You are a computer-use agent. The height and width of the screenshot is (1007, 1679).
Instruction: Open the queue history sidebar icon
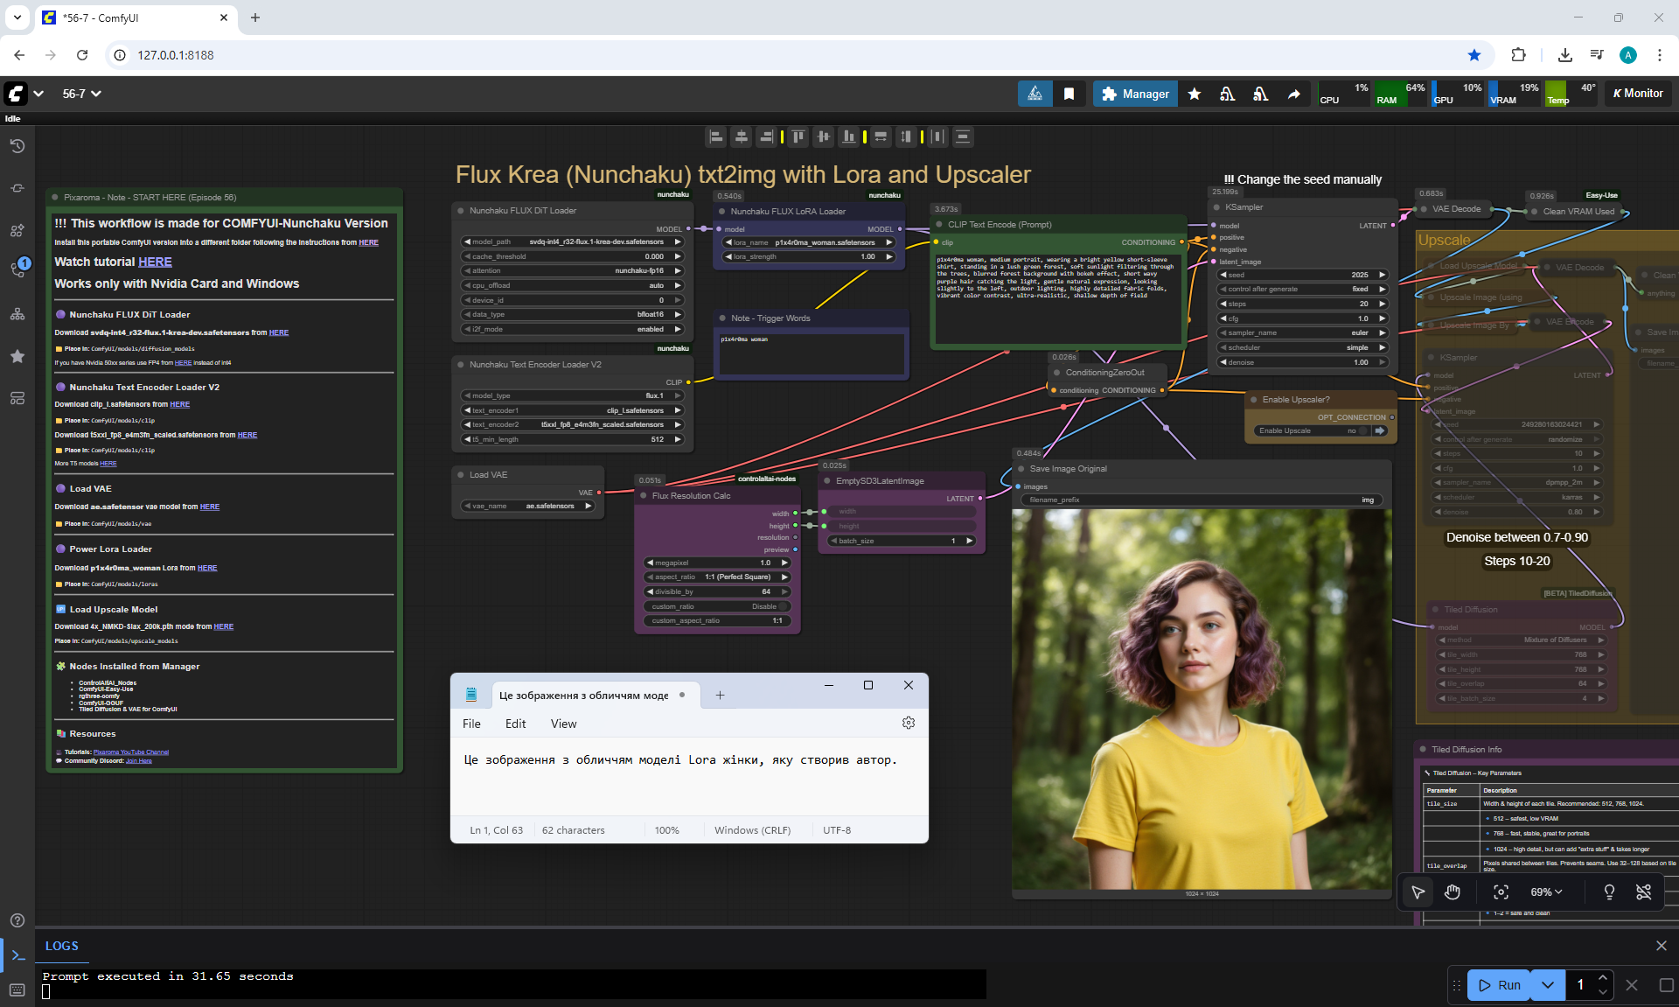point(17,146)
